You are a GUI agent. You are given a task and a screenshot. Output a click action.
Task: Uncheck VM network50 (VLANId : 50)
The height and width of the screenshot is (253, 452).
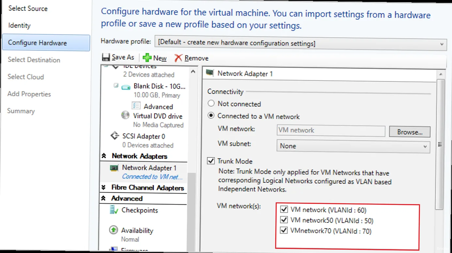(284, 220)
